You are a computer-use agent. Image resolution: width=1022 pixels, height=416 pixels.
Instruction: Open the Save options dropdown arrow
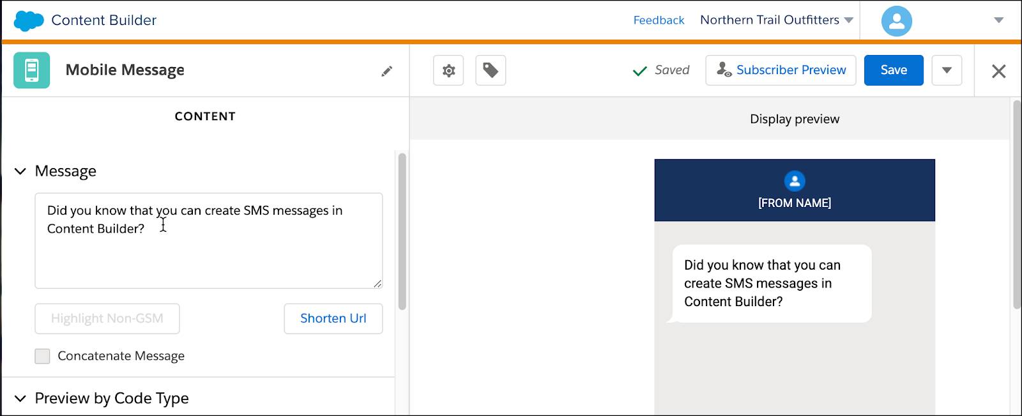tap(947, 70)
